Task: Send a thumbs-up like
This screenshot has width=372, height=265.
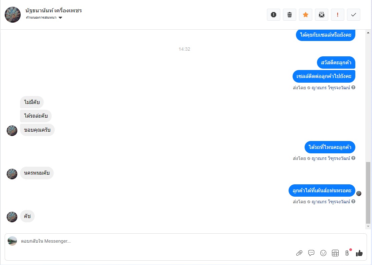Action: [x=359, y=253]
